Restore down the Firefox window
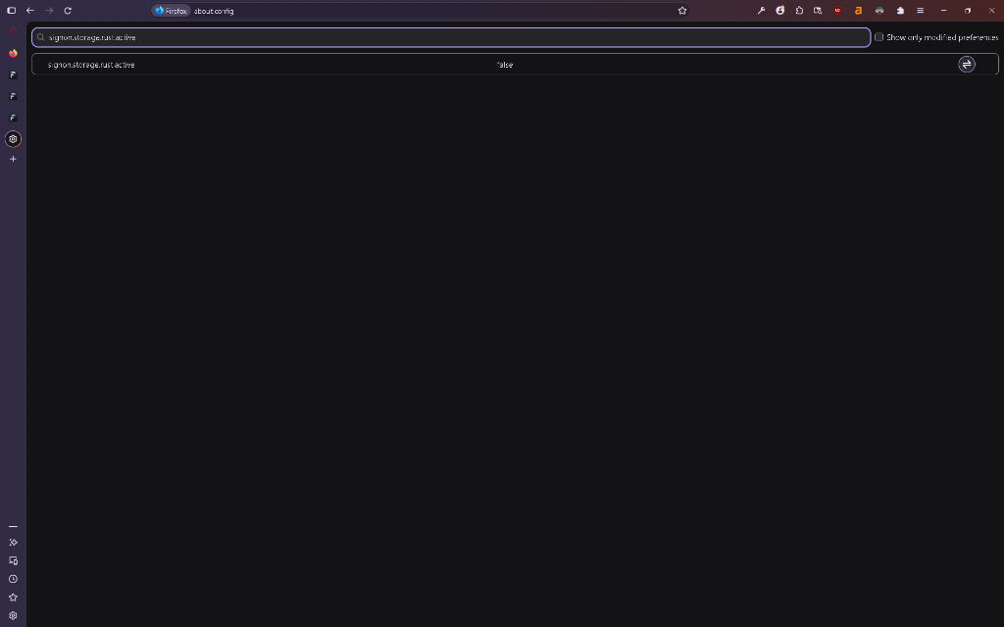Image resolution: width=1004 pixels, height=627 pixels. coord(968,10)
